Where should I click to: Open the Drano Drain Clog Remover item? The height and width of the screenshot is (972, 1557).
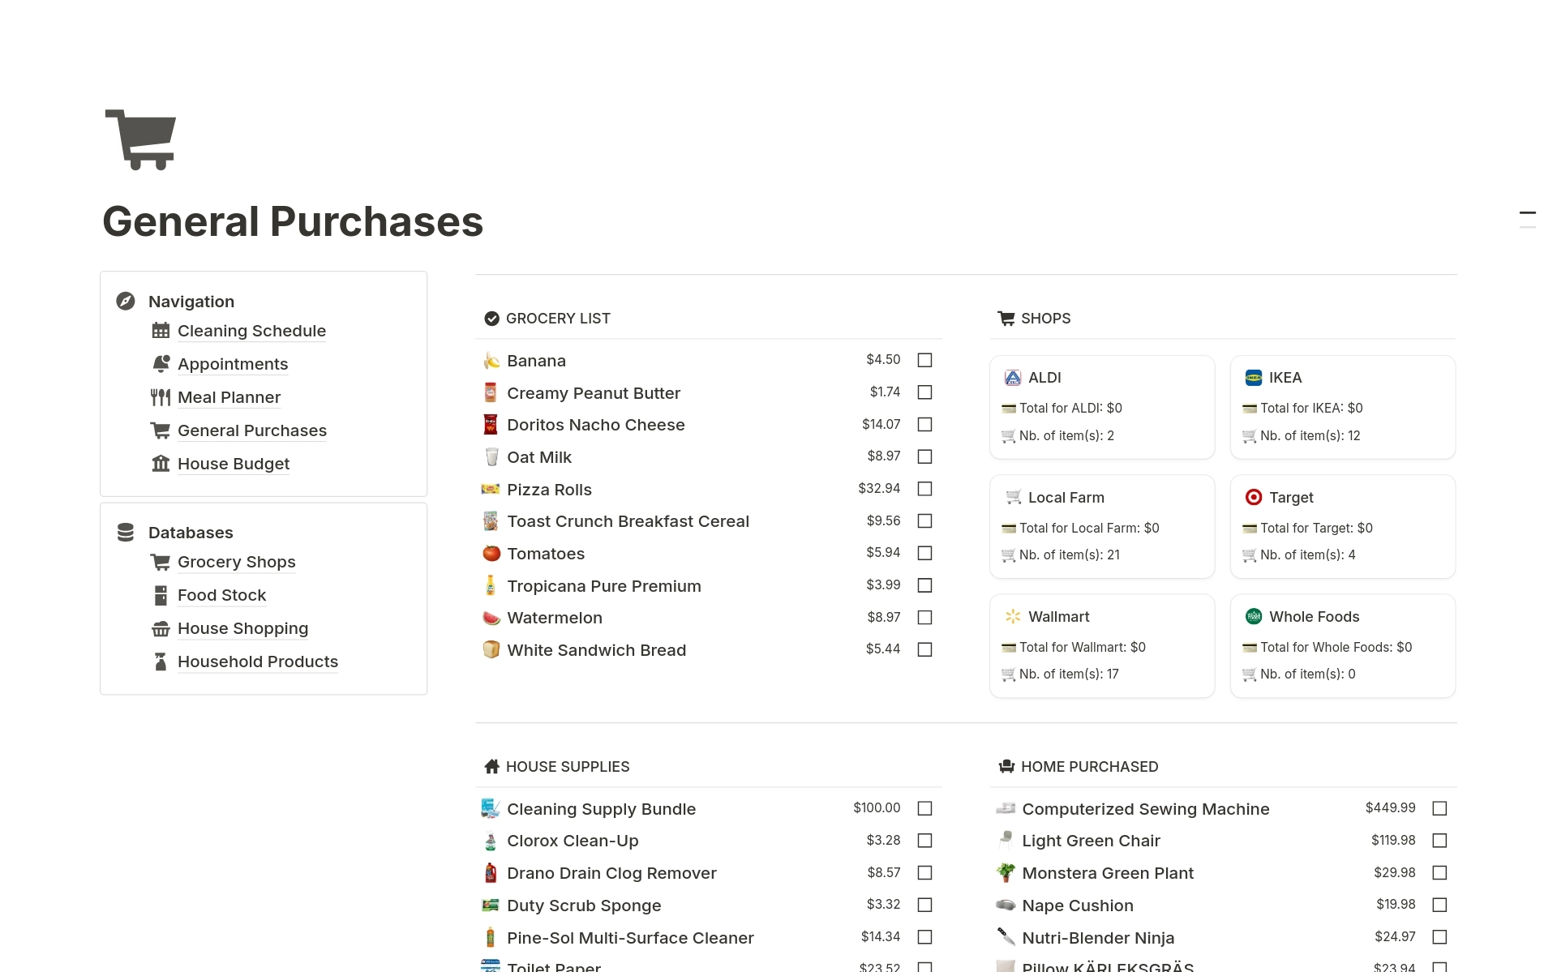[611, 873]
